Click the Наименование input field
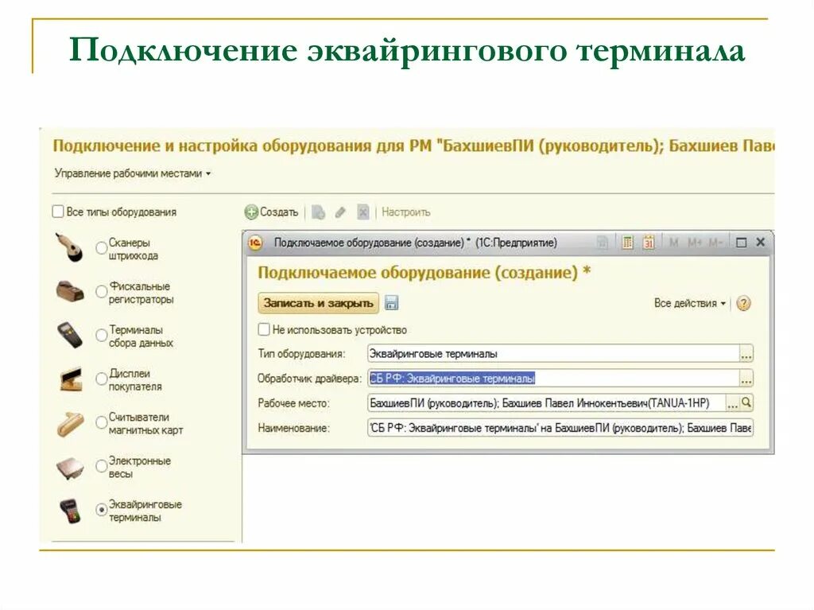814x610 pixels. click(x=560, y=428)
